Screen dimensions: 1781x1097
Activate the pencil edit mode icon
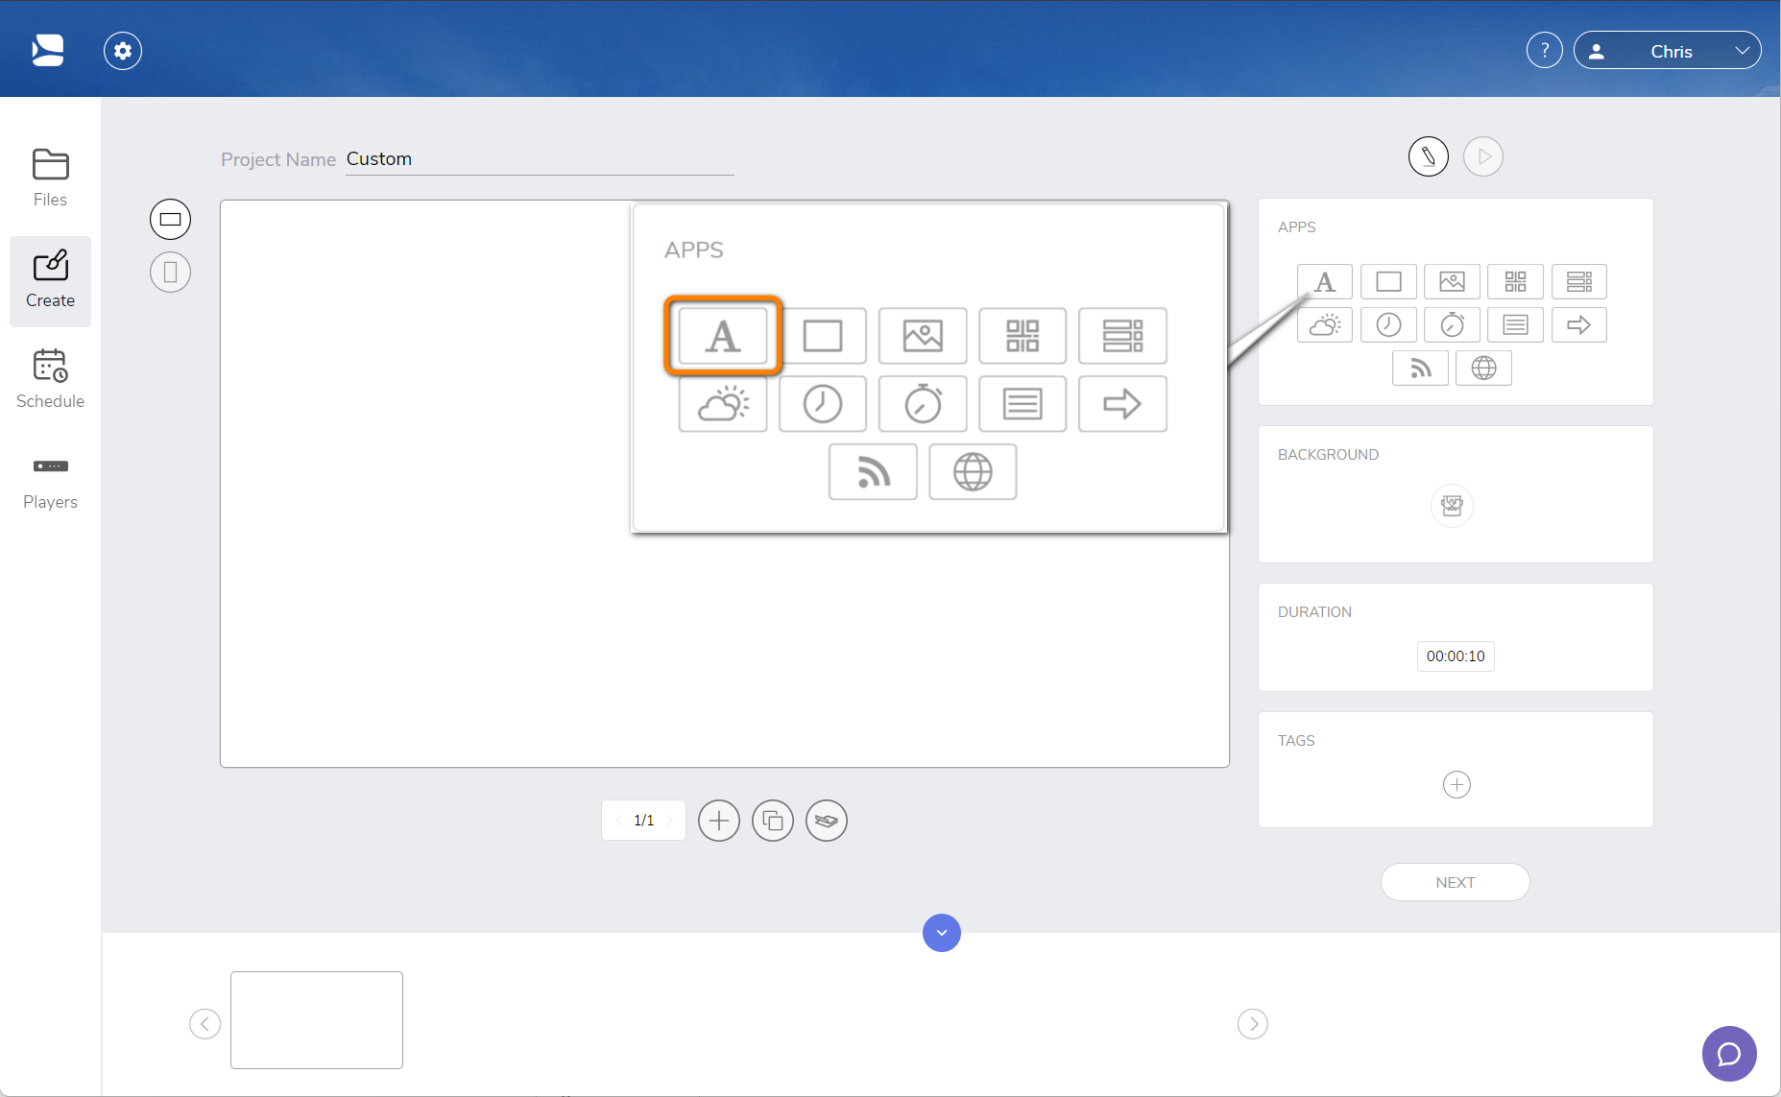pyautogui.click(x=1428, y=156)
